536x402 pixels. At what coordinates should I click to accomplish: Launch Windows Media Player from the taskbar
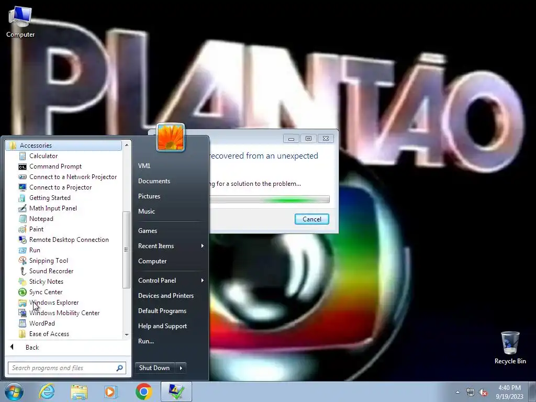pos(110,392)
